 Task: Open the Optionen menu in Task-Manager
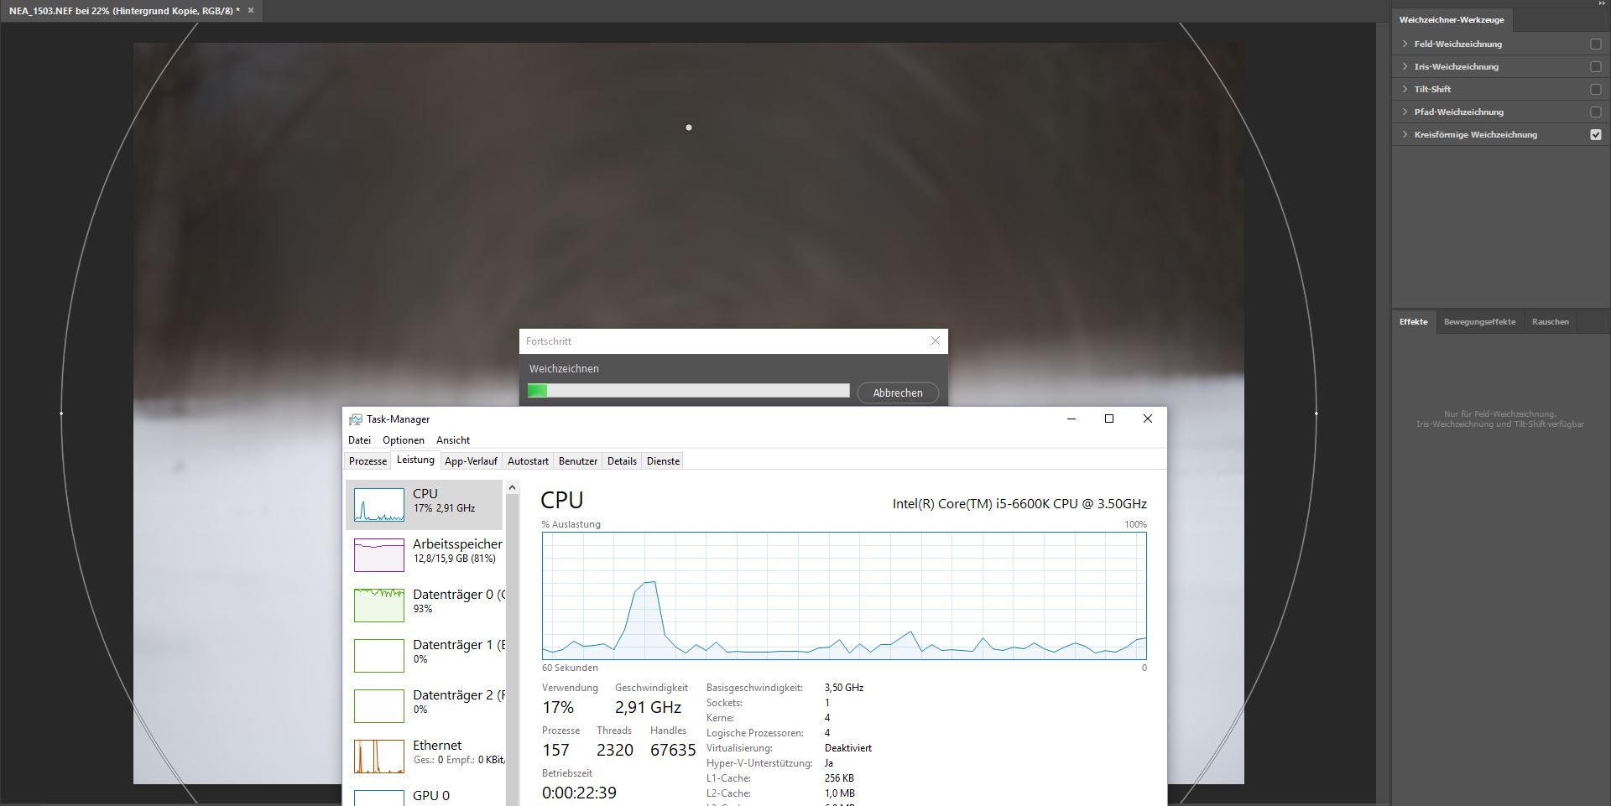(404, 440)
